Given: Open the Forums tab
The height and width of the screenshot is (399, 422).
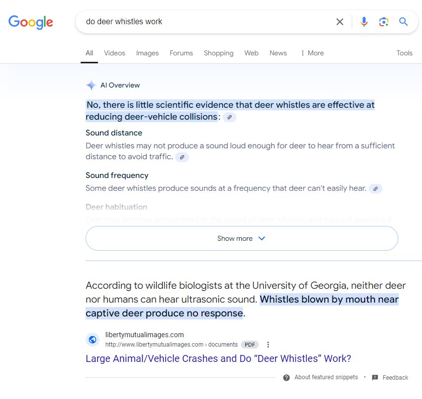Looking at the screenshot, I should click(181, 53).
